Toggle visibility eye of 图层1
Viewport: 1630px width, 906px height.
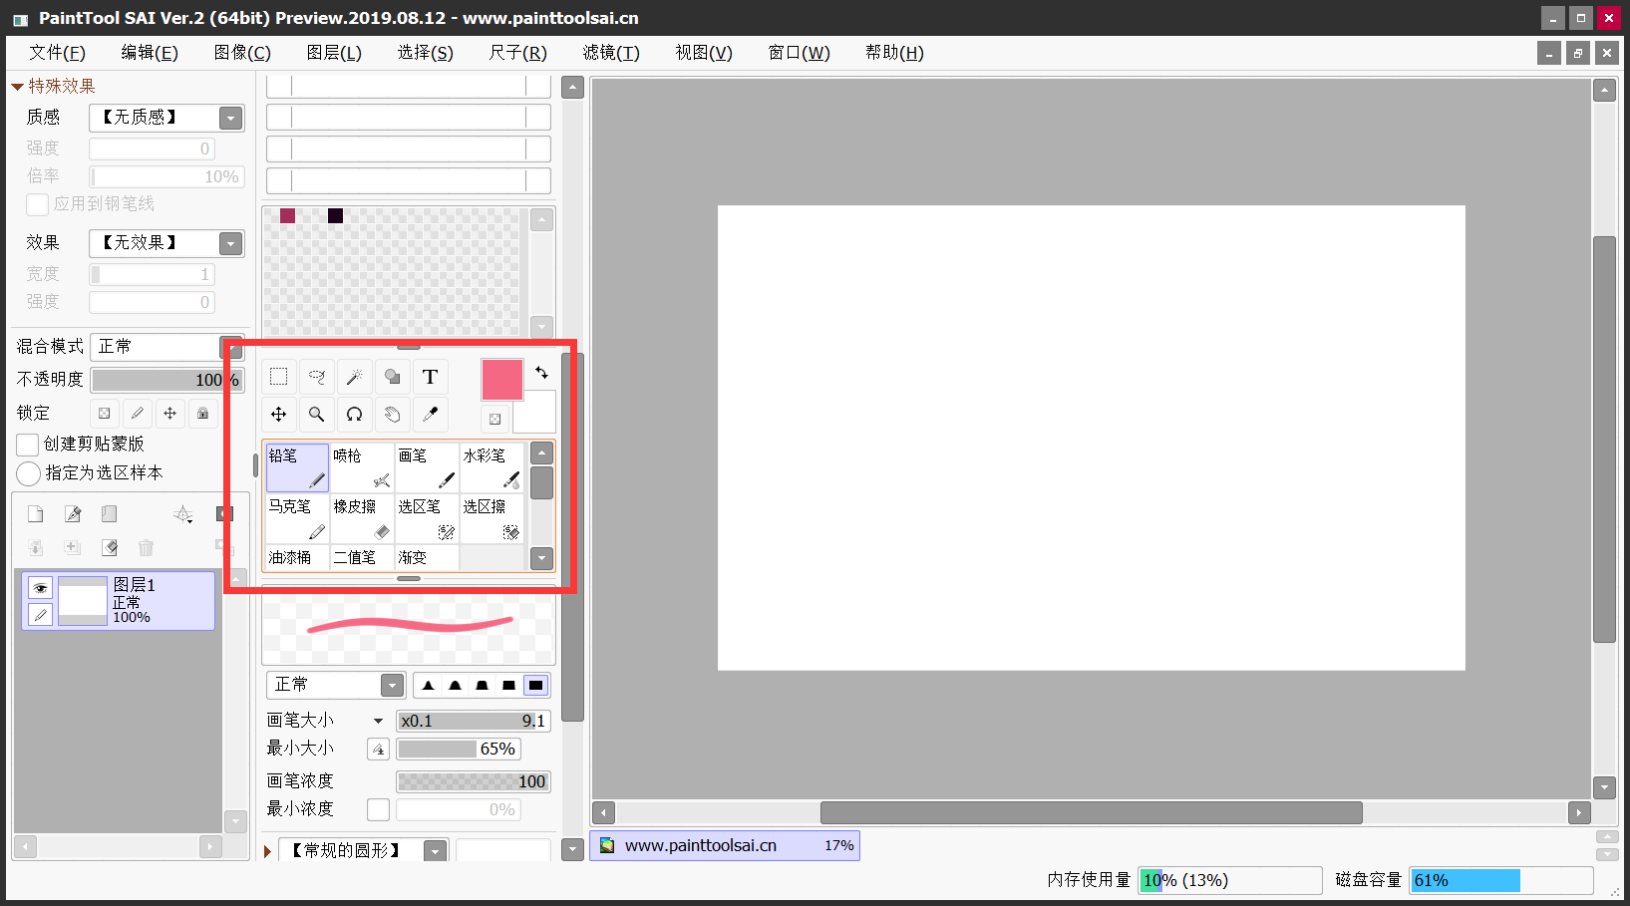(x=40, y=588)
